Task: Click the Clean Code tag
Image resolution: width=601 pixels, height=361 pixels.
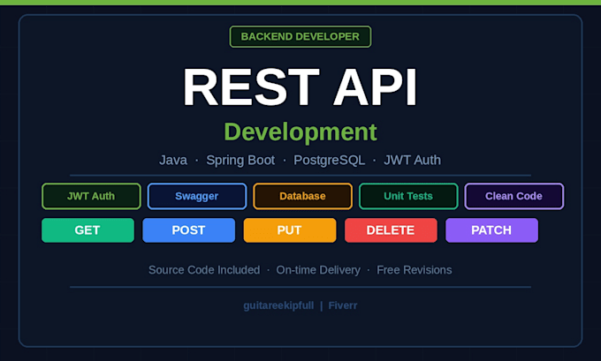Action: point(514,196)
